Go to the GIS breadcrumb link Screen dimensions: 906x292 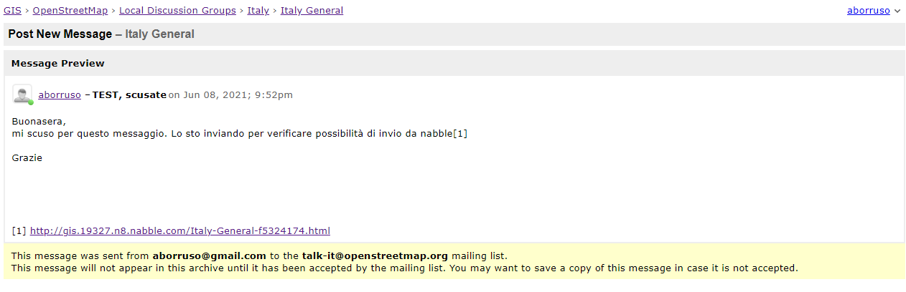click(12, 11)
